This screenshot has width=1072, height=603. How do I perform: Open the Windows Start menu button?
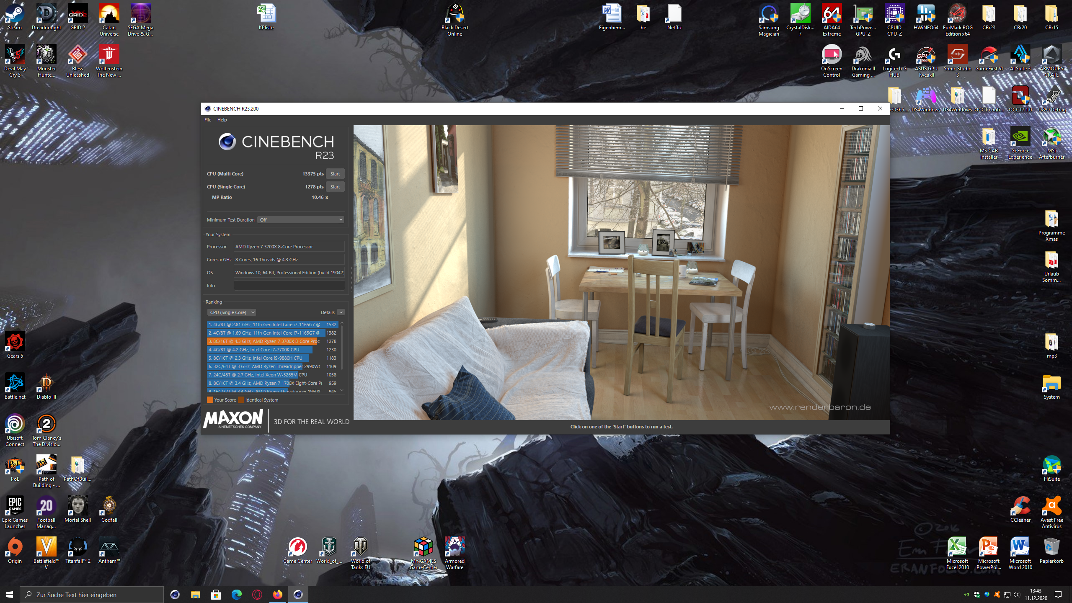click(x=10, y=595)
